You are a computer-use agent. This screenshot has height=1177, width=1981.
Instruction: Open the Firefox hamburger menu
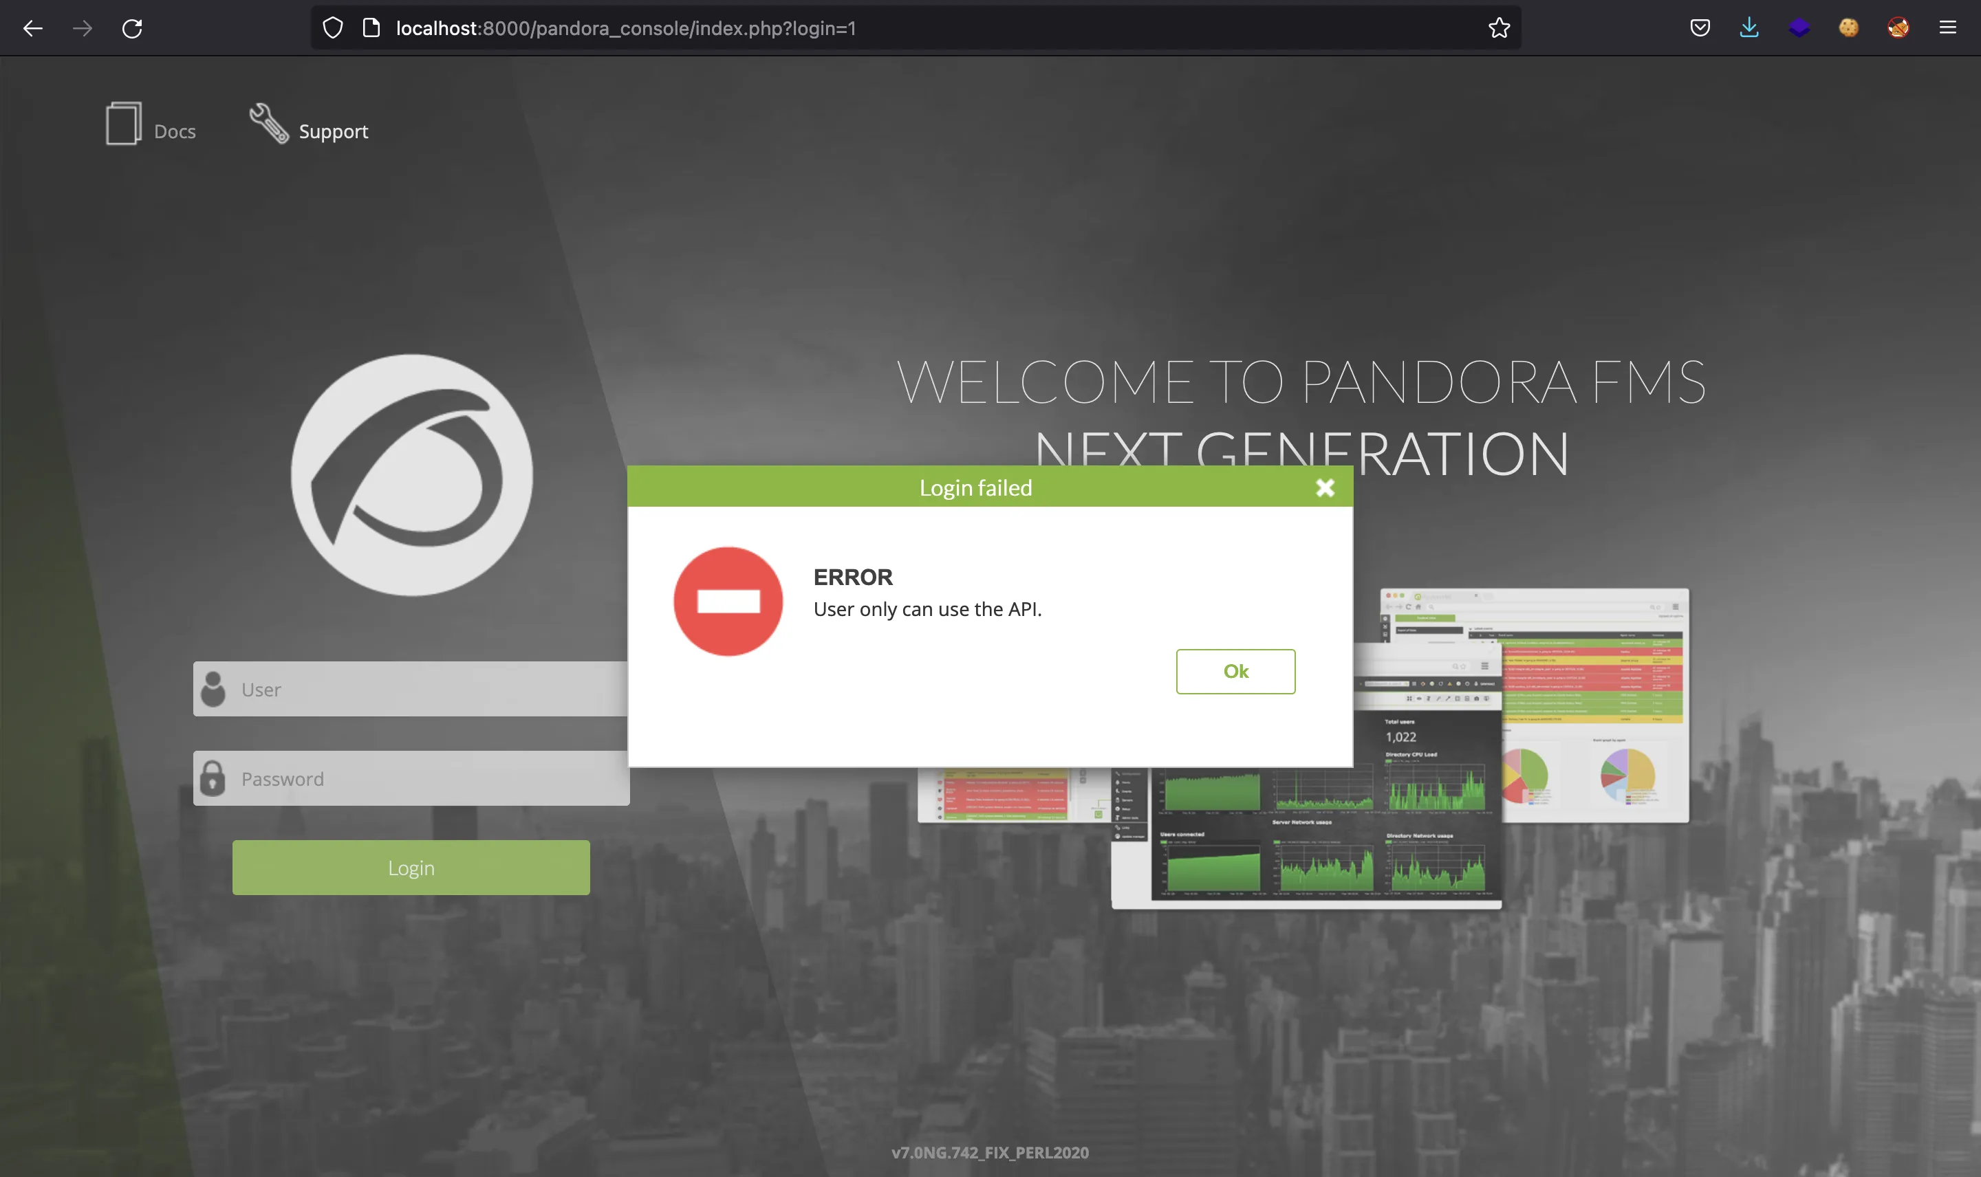tap(1948, 27)
